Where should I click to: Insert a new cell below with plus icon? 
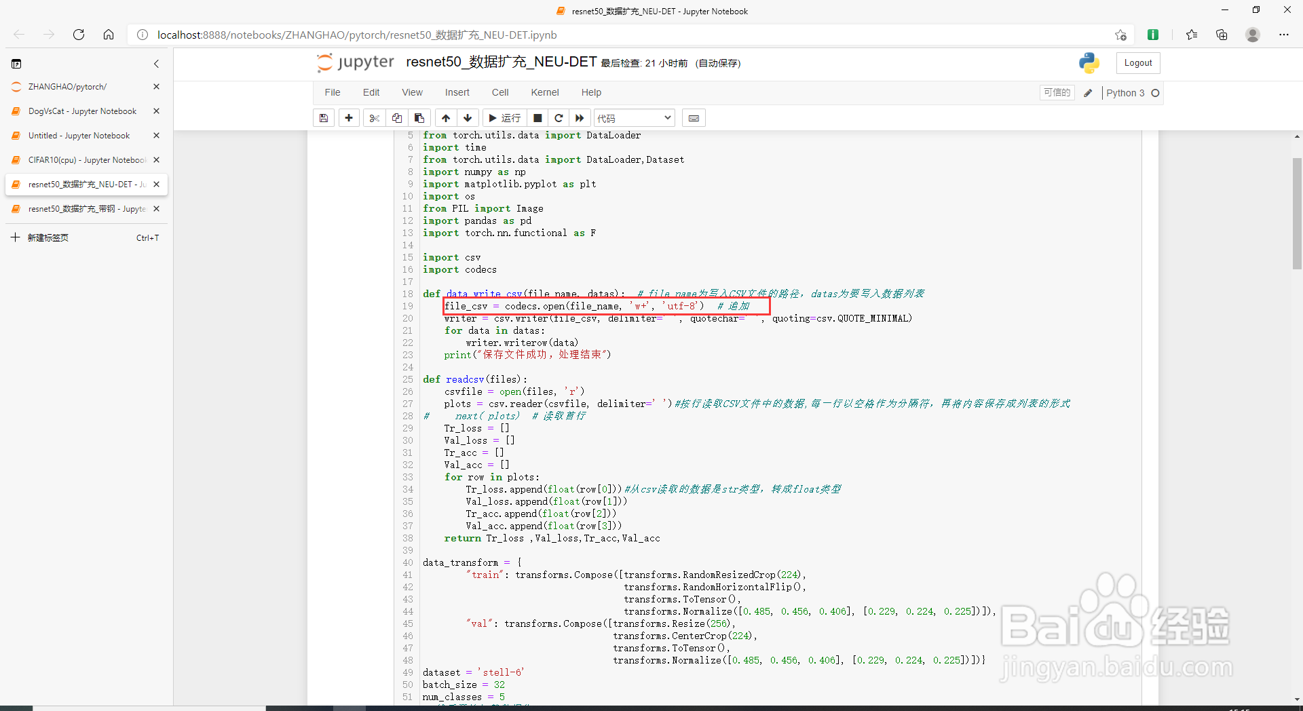[x=349, y=118]
